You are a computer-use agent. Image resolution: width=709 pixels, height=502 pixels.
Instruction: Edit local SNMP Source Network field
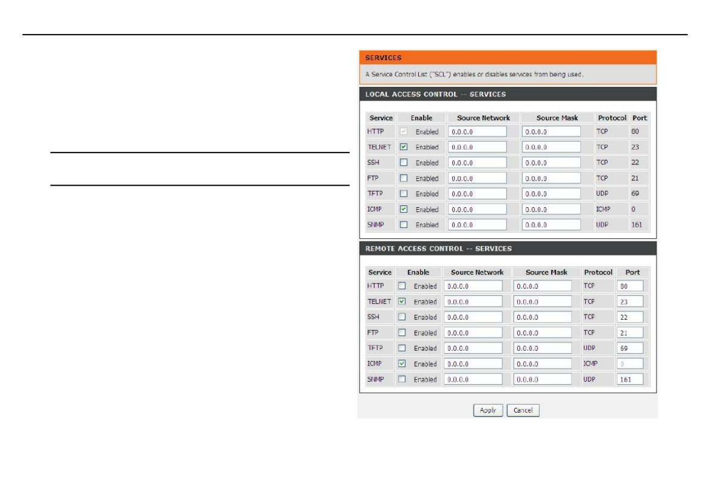click(477, 225)
